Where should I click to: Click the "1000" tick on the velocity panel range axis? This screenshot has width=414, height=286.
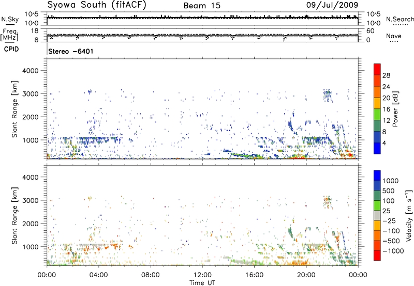coord(31,247)
